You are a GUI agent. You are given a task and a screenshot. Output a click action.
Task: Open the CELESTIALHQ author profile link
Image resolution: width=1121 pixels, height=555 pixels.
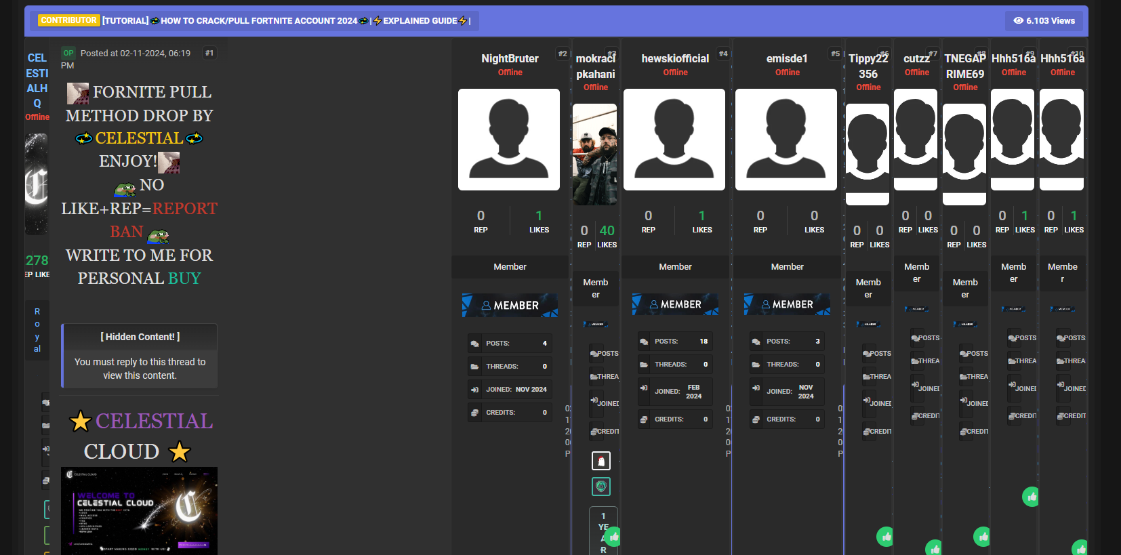(37, 81)
